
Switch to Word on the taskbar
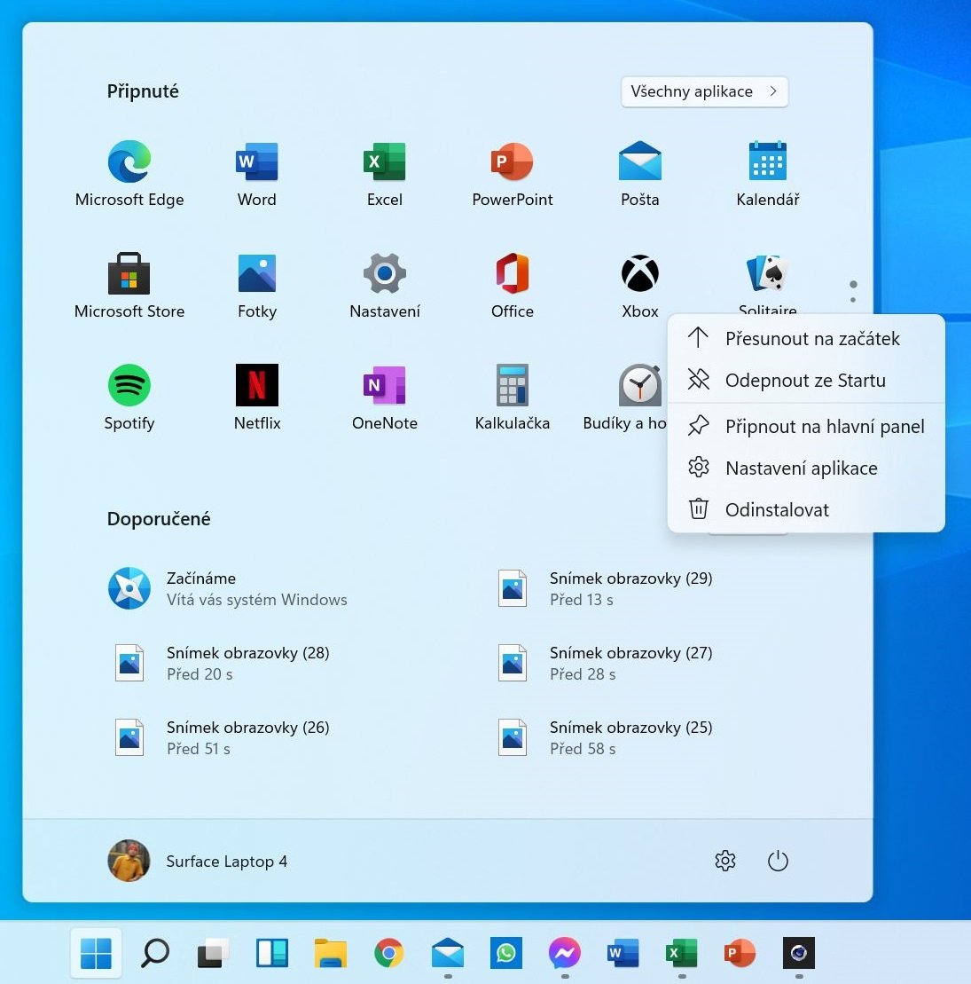pyautogui.click(x=623, y=953)
